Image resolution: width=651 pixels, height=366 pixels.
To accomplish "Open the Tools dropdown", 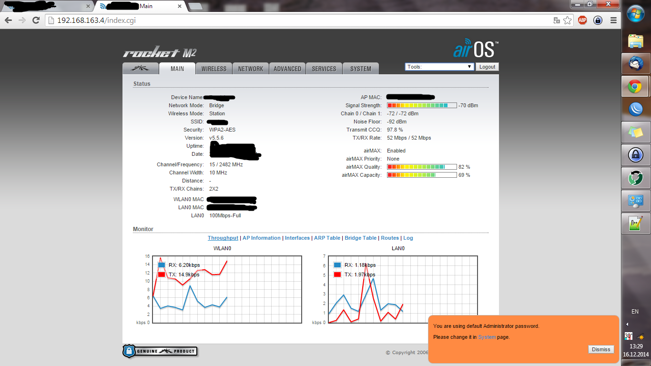I will [x=439, y=67].
